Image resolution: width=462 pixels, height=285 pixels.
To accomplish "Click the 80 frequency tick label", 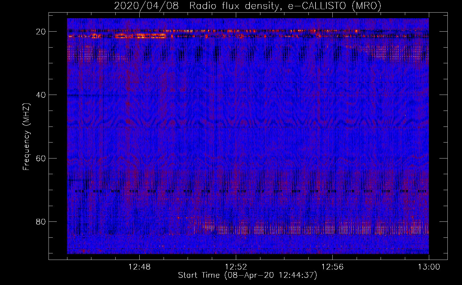I will pyautogui.click(x=41, y=221).
